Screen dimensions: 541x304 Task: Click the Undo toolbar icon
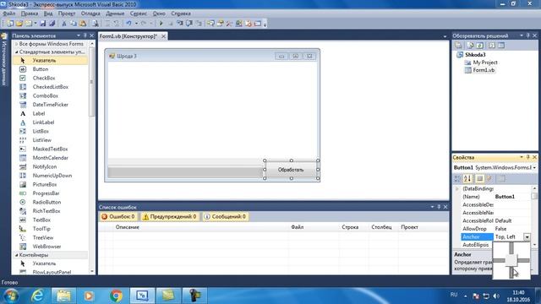[x=128, y=24]
